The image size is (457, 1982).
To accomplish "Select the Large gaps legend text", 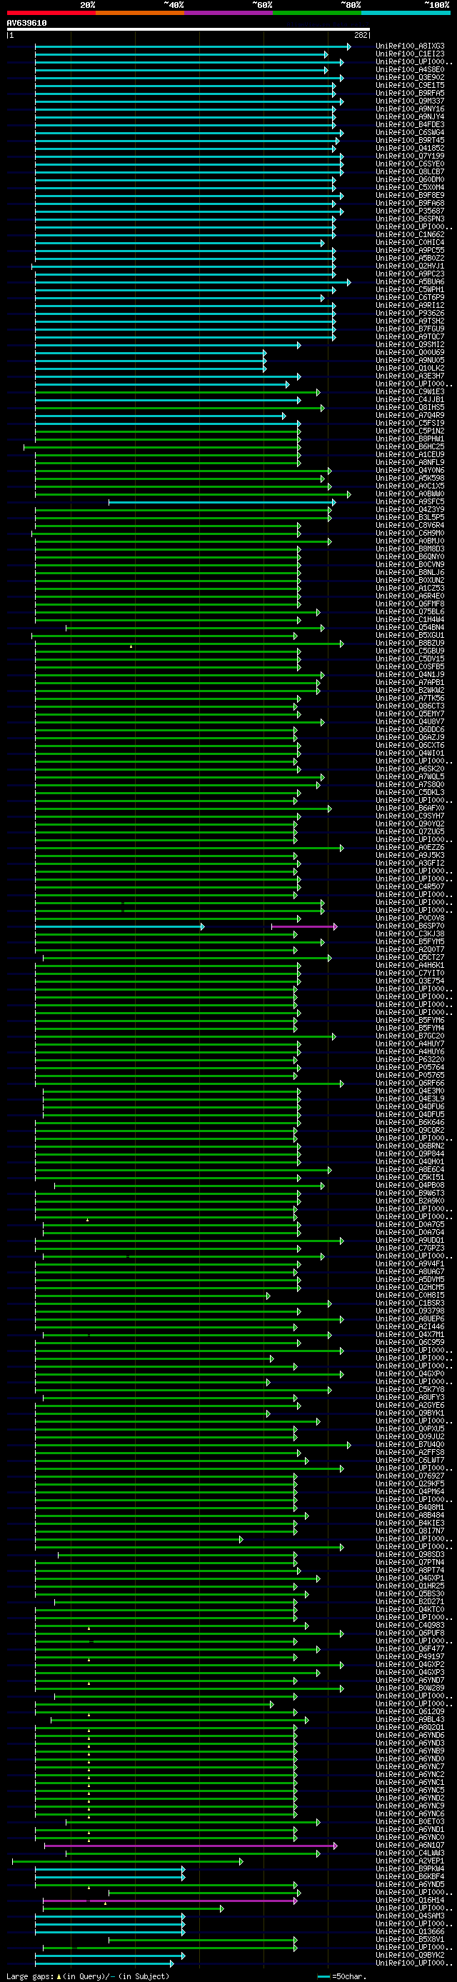I will pyautogui.click(x=30, y=1976).
